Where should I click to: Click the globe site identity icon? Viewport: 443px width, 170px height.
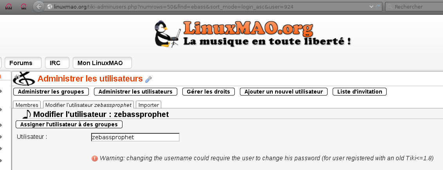[50, 7]
